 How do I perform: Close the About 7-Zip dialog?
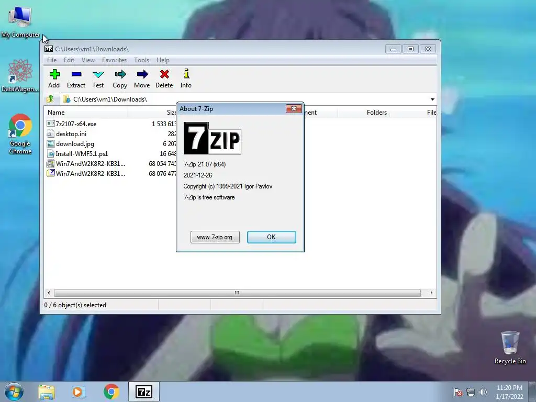tap(294, 109)
